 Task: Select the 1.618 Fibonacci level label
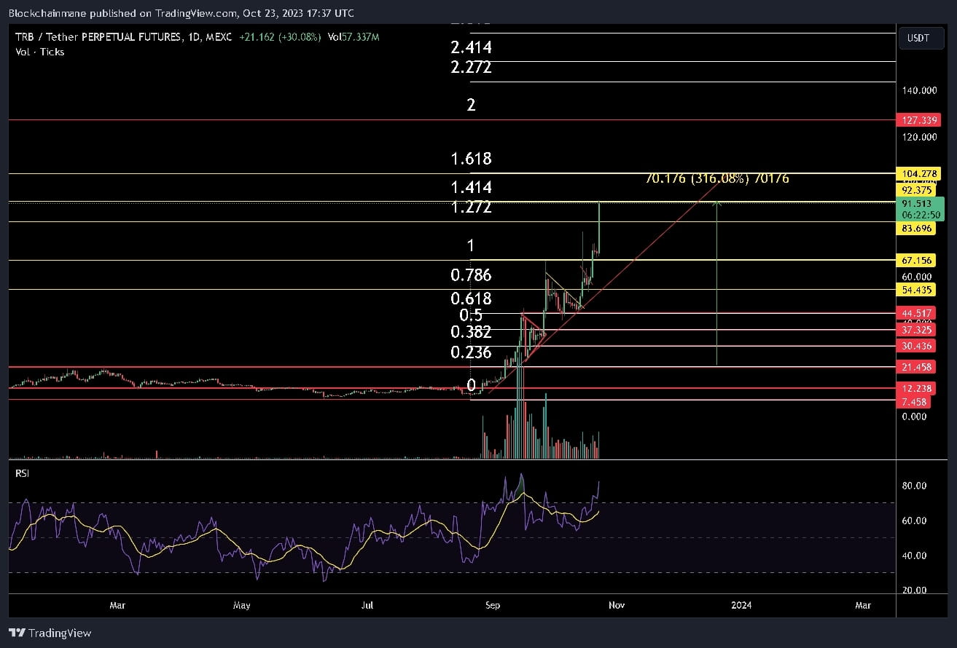(471, 159)
